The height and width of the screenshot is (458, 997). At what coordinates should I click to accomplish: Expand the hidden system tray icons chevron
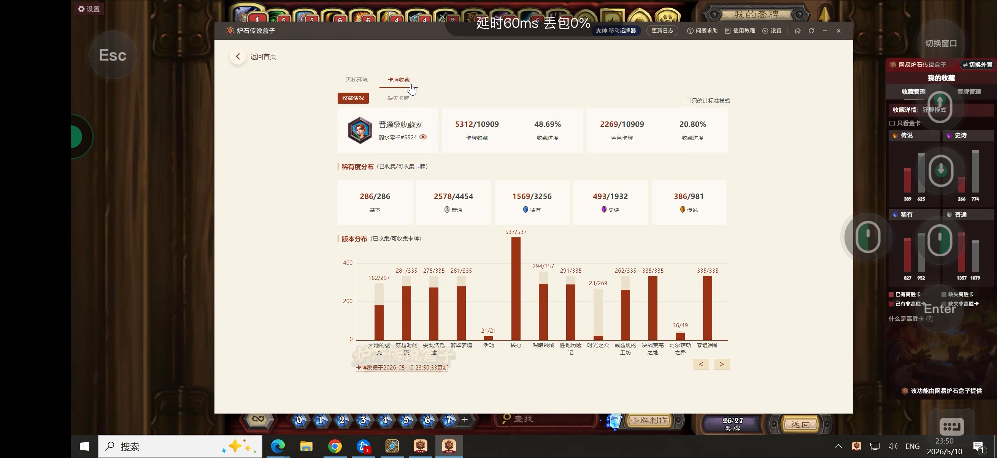pos(838,446)
